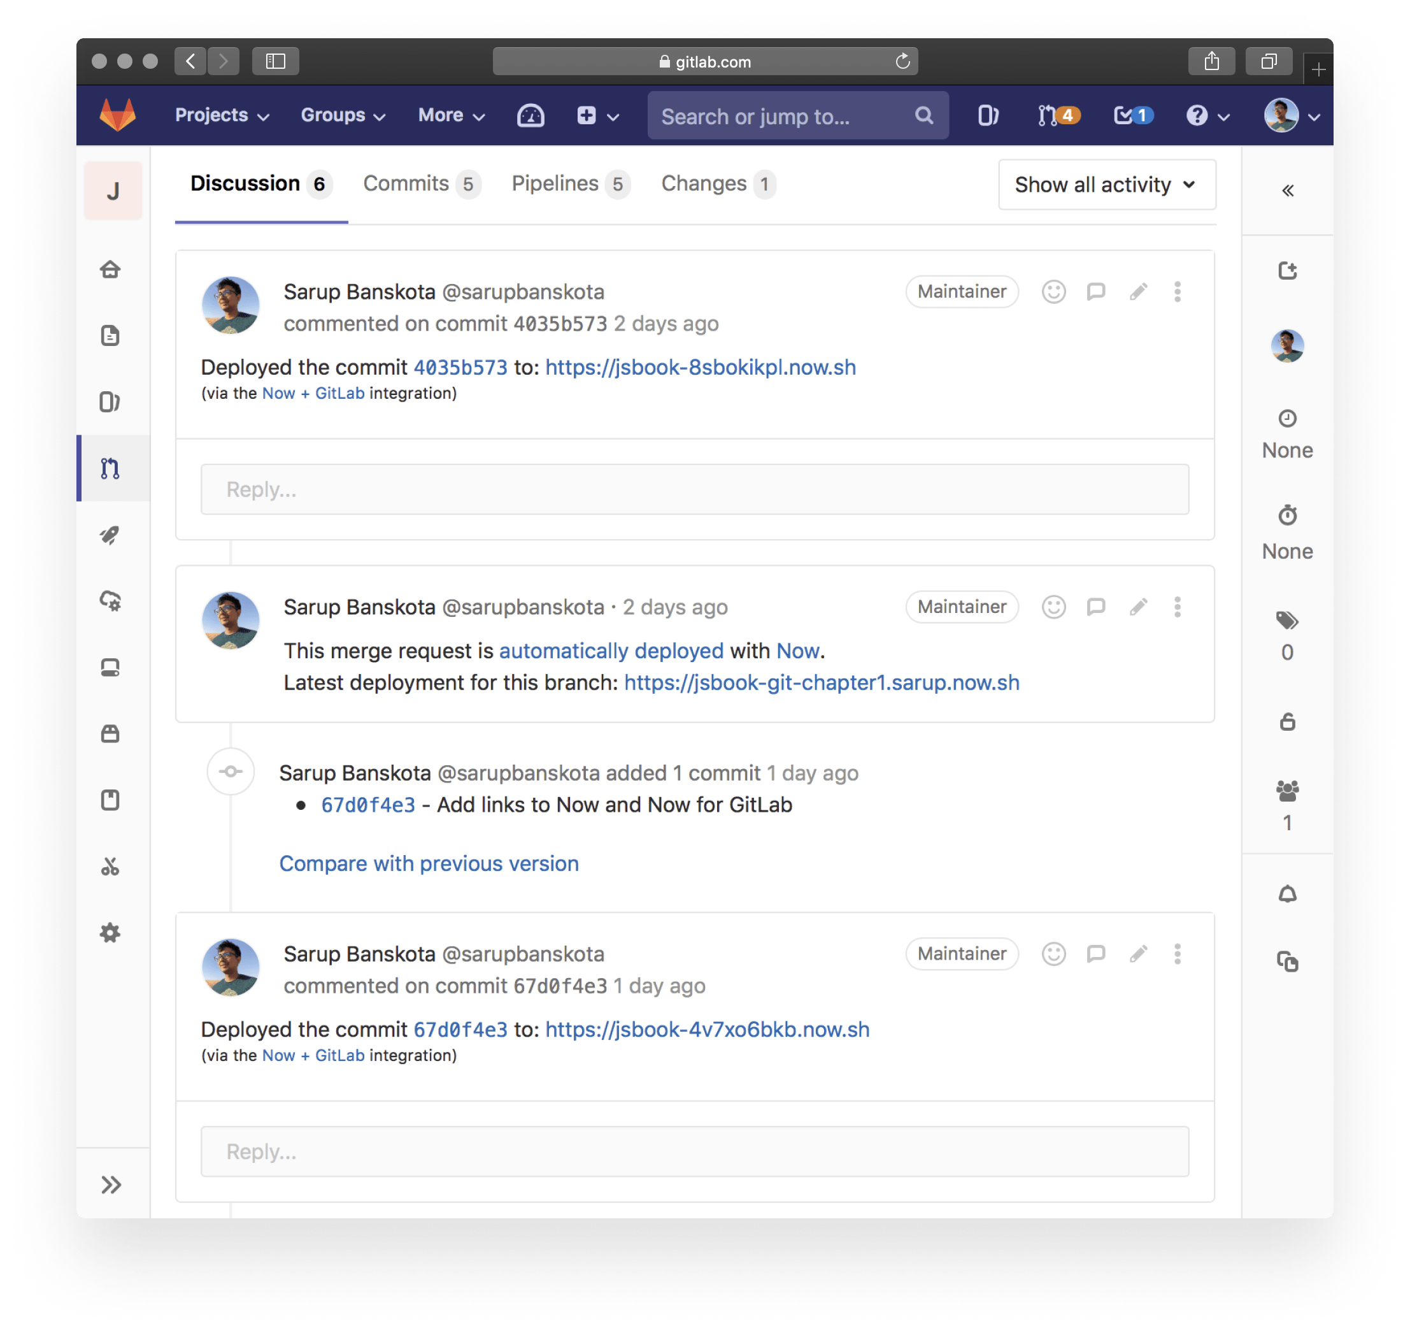The image size is (1410, 1333).
Task: Open assignee avatar in right sidebar
Action: tap(1287, 346)
